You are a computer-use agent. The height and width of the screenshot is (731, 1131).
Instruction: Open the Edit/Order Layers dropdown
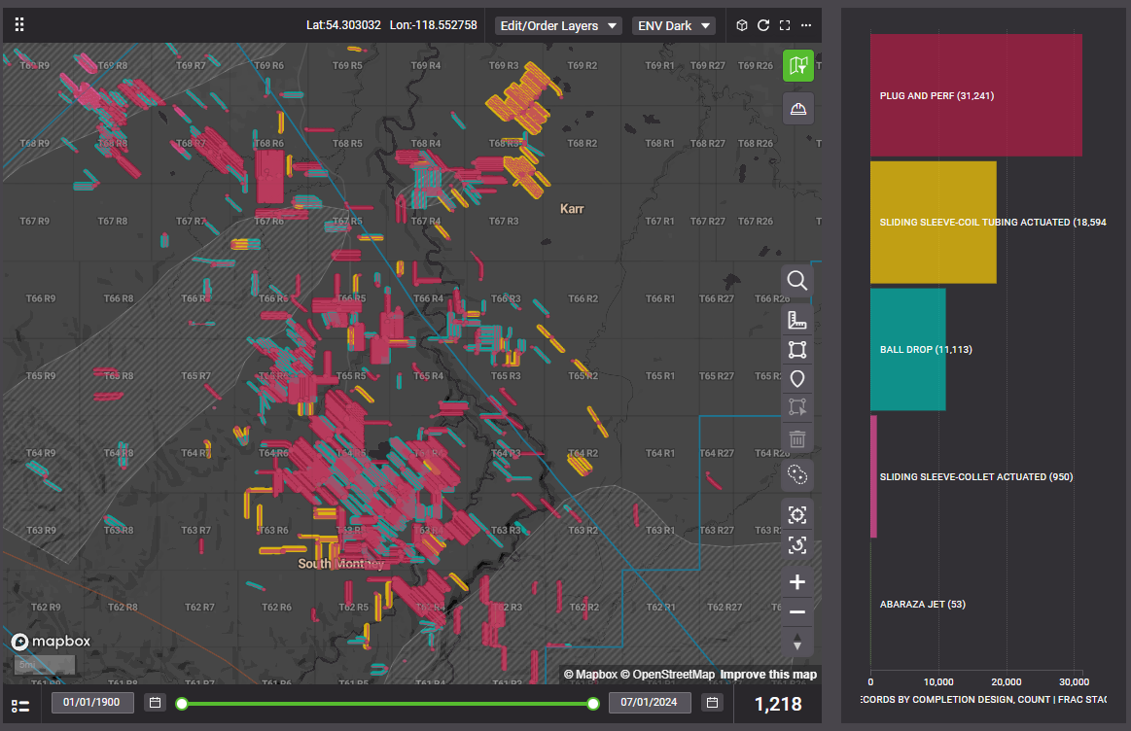558,25
